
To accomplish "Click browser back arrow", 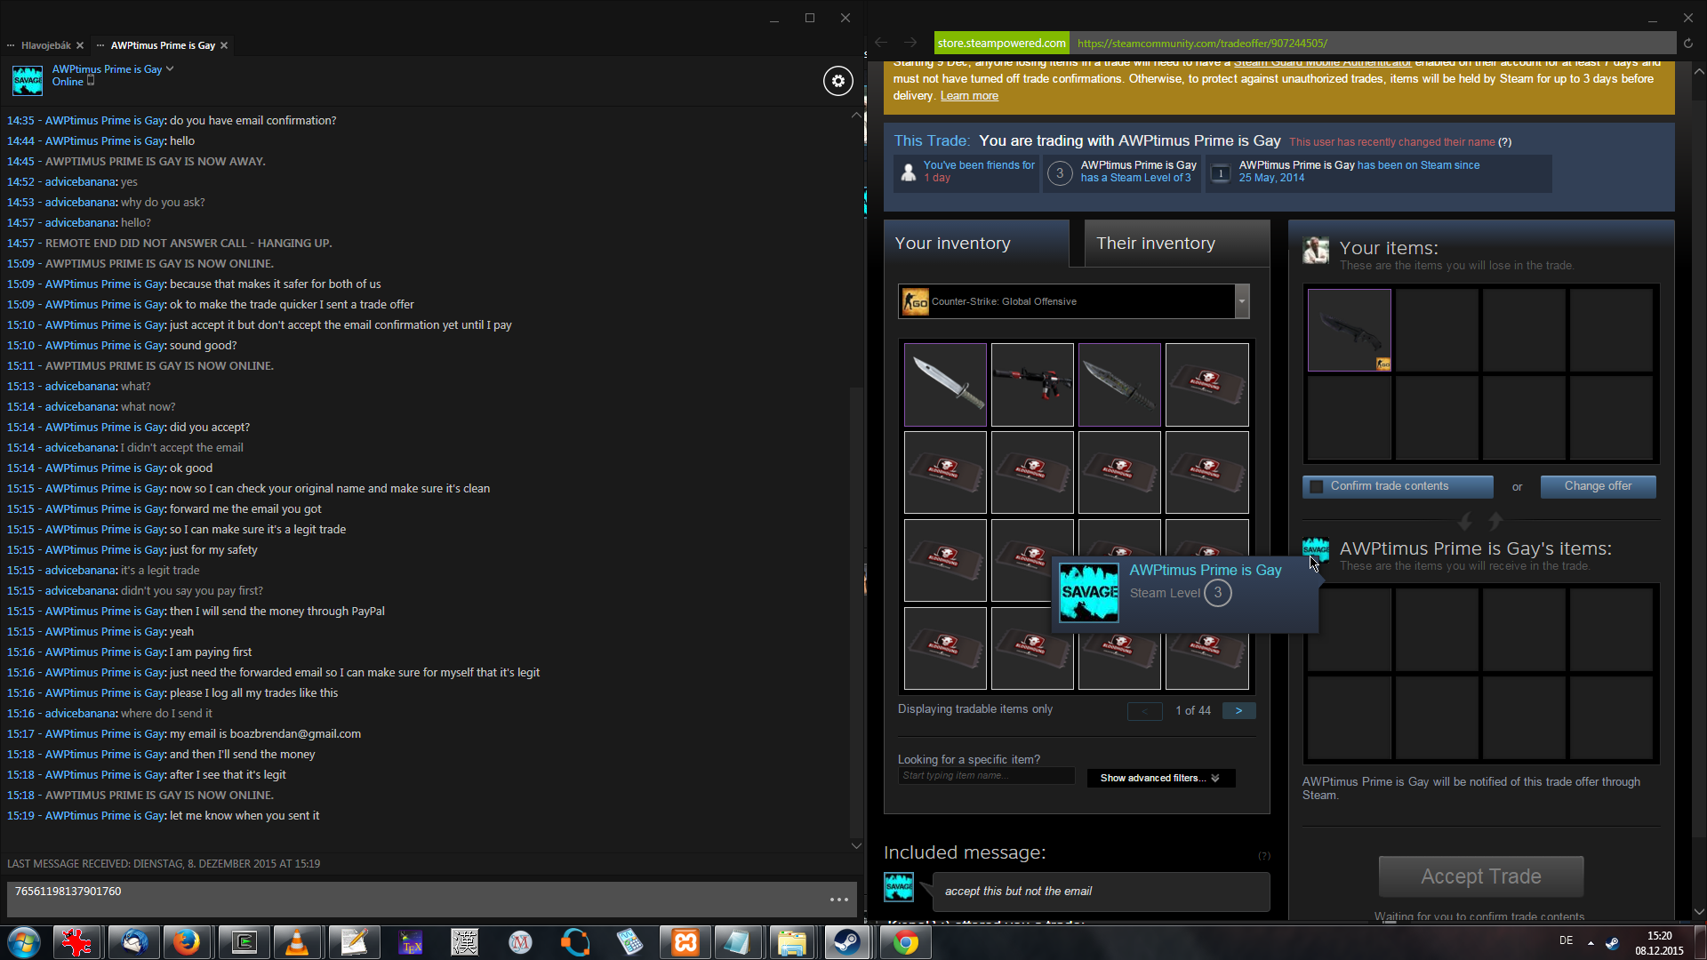I will click(881, 43).
